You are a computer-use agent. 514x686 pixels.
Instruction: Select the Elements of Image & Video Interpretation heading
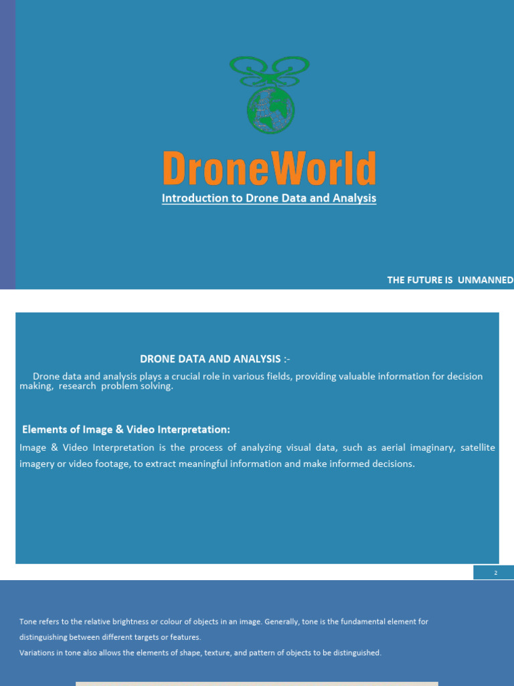coord(126,429)
